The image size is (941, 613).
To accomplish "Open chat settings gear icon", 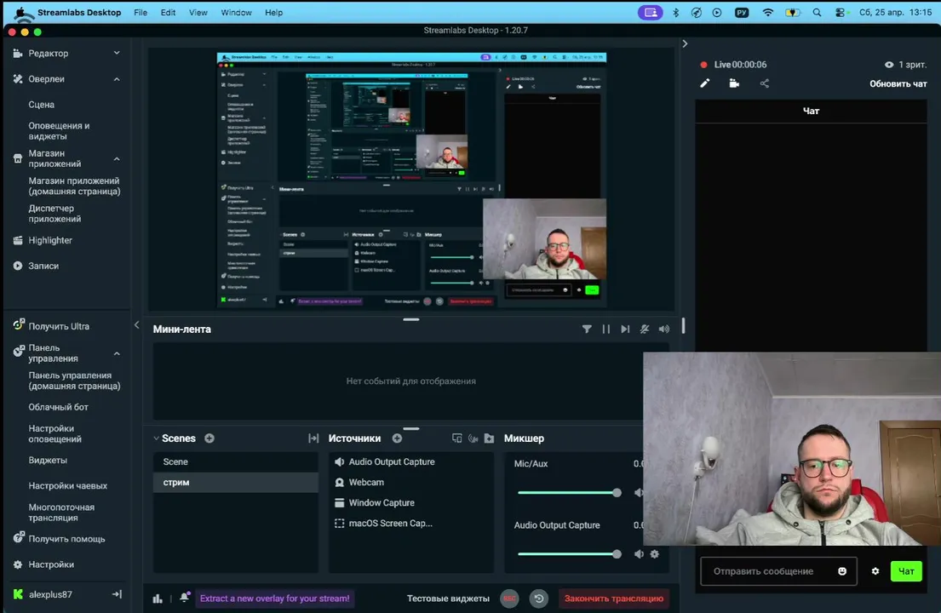I will coord(875,571).
